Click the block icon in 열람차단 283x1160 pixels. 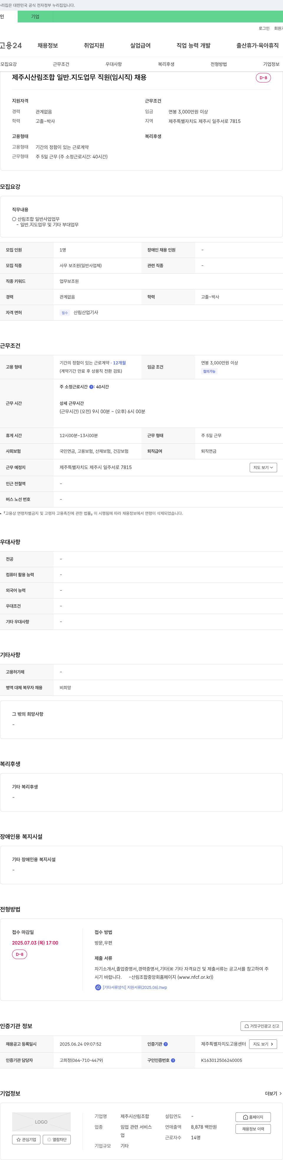click(49, 1139)
